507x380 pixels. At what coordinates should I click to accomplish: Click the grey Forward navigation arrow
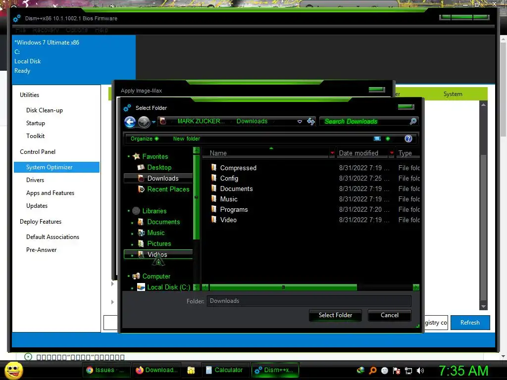coord(144,122)
